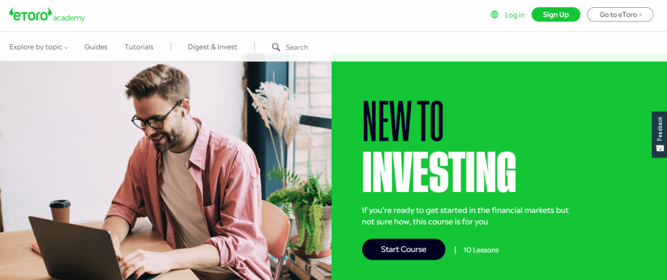The height and width of the screenshot is (280, 667).
Task: Expand the Explore by topic dropdown
Action: point(38,48)
